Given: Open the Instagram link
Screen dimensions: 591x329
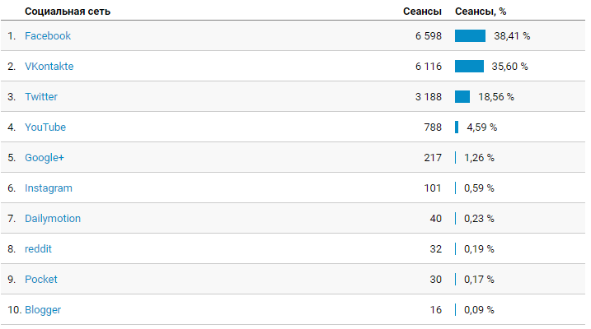Looking at the screenshot, I should click(x=49, y=188).
